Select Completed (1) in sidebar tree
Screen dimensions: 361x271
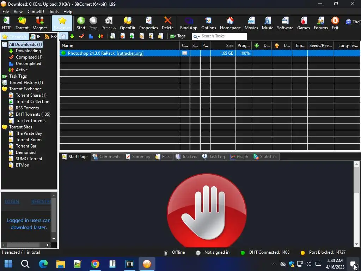click(x=29, y=57)
